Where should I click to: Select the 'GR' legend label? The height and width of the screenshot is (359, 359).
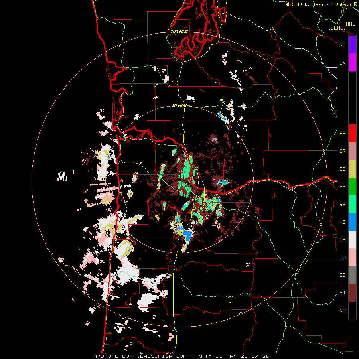pyautogui.click(x=342, y=151)
